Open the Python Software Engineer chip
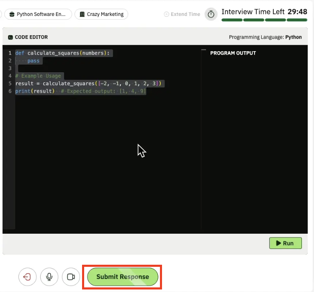Screen dimensions: 314x292 click(38, 14)
